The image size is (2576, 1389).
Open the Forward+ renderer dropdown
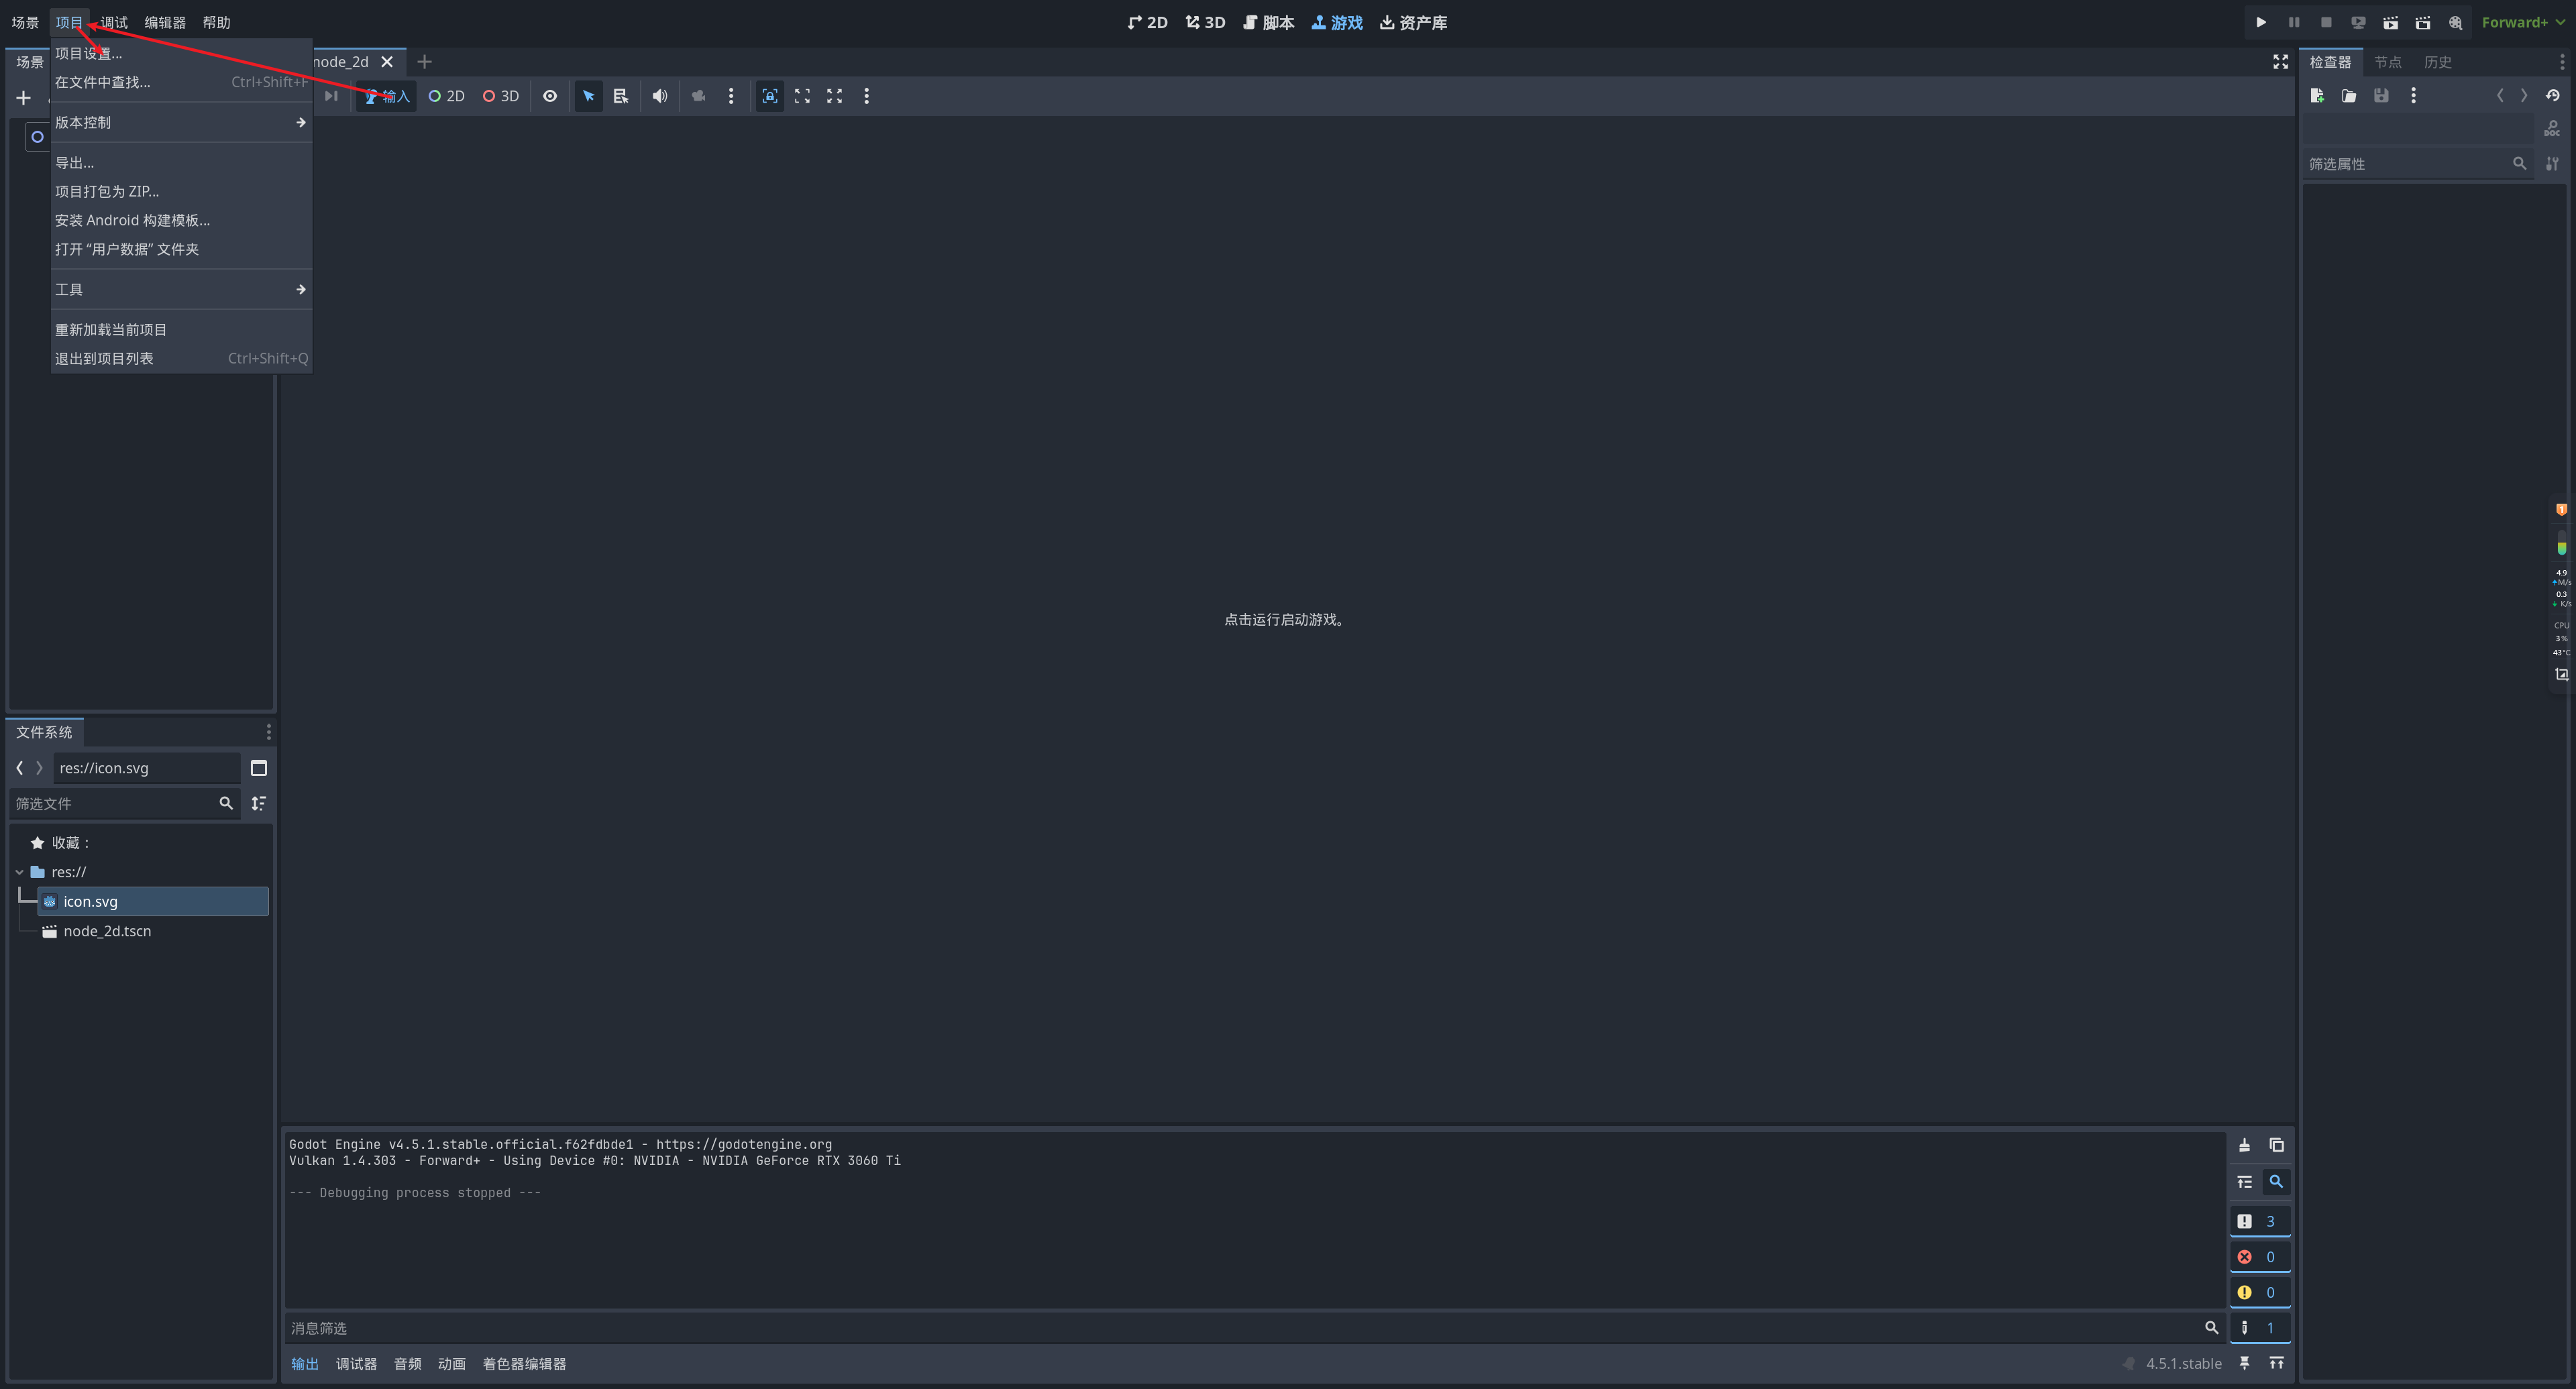[x=2521, y=22]
